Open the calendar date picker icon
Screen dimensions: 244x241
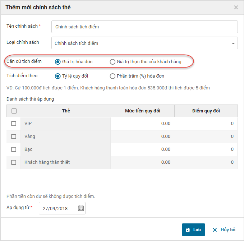pyautogui.click(x=81, y=208)
